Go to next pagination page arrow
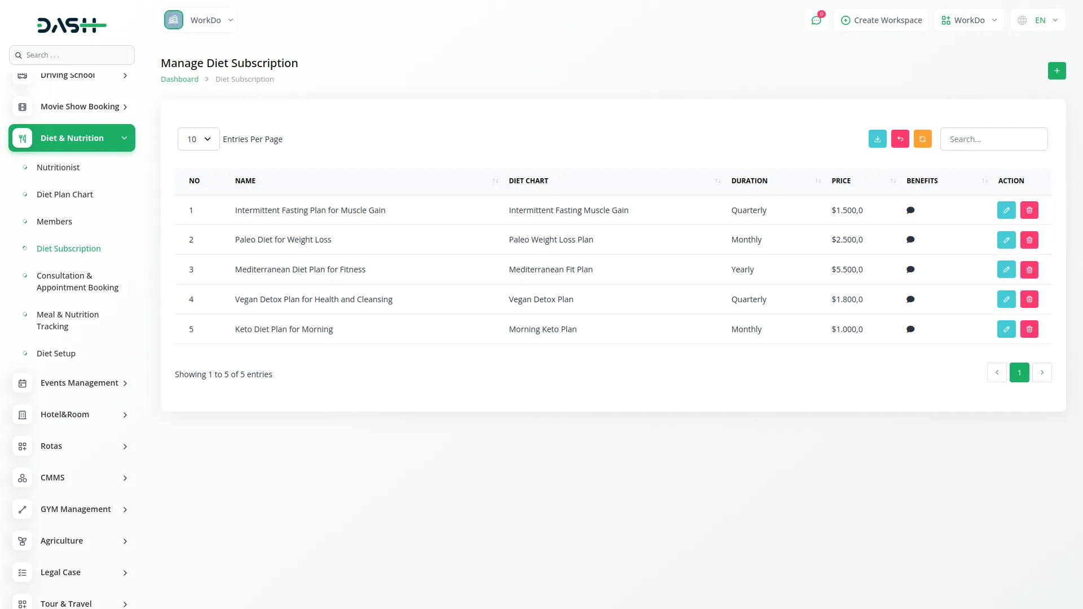Screen dimensions: 1083x609 coord(1041,373)
